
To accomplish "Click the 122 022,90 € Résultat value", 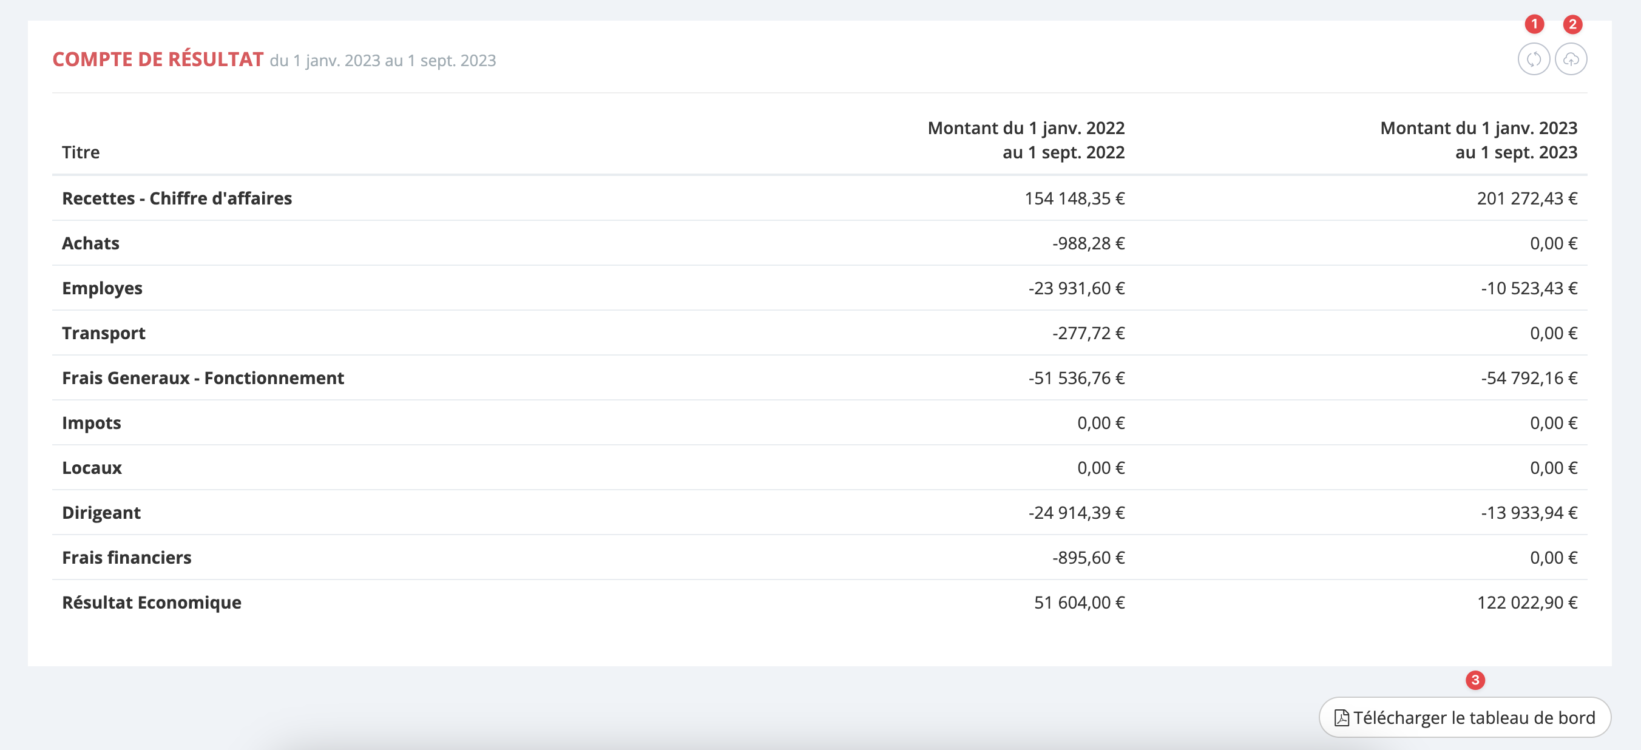I will click(x=1527, y=602).
